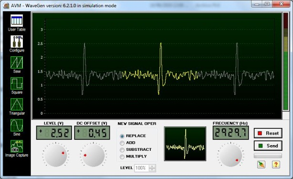Select the Triangular waveform icon
The image size is (293, 179).
click(x=17, y=105)
